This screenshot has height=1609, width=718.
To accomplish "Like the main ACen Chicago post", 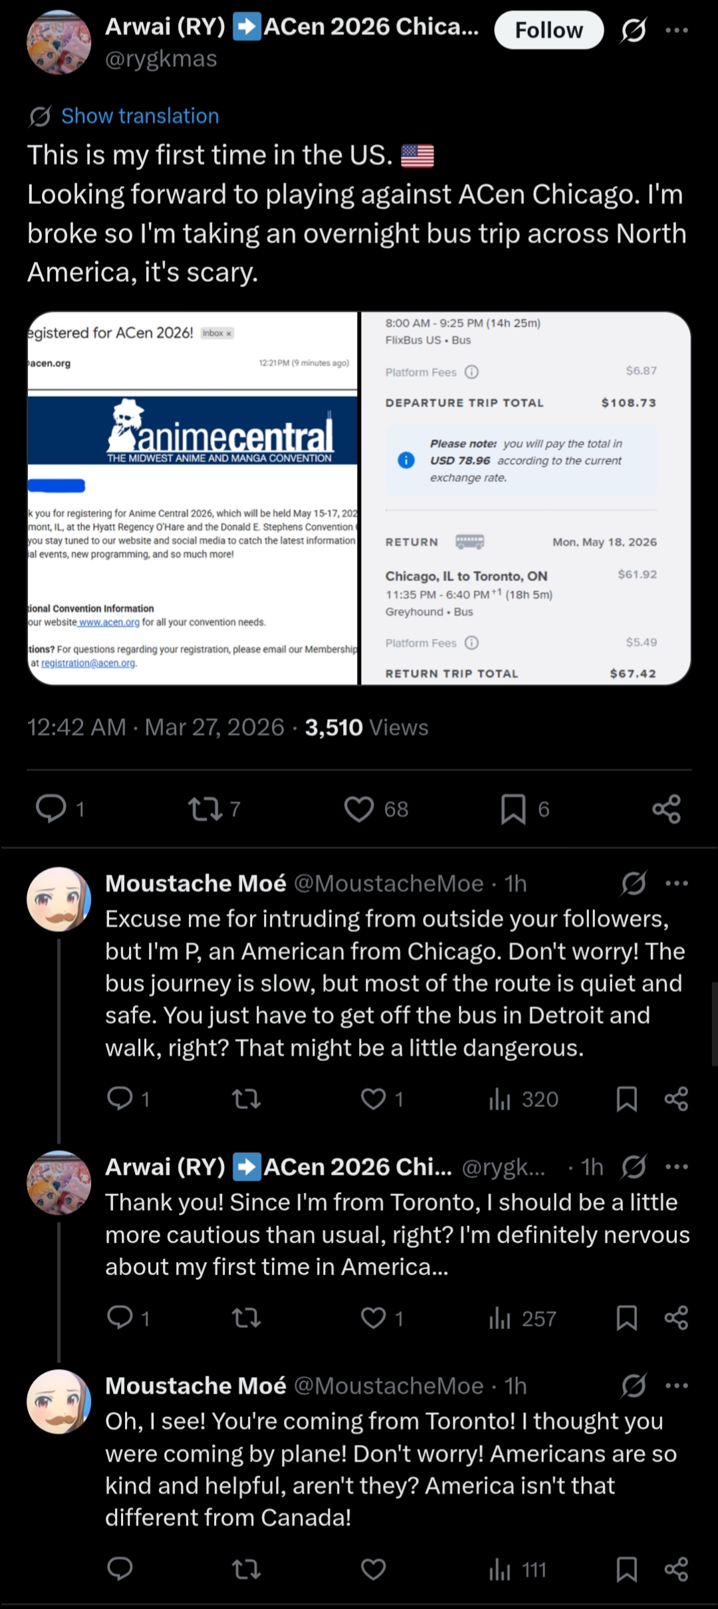I will 359,809.
